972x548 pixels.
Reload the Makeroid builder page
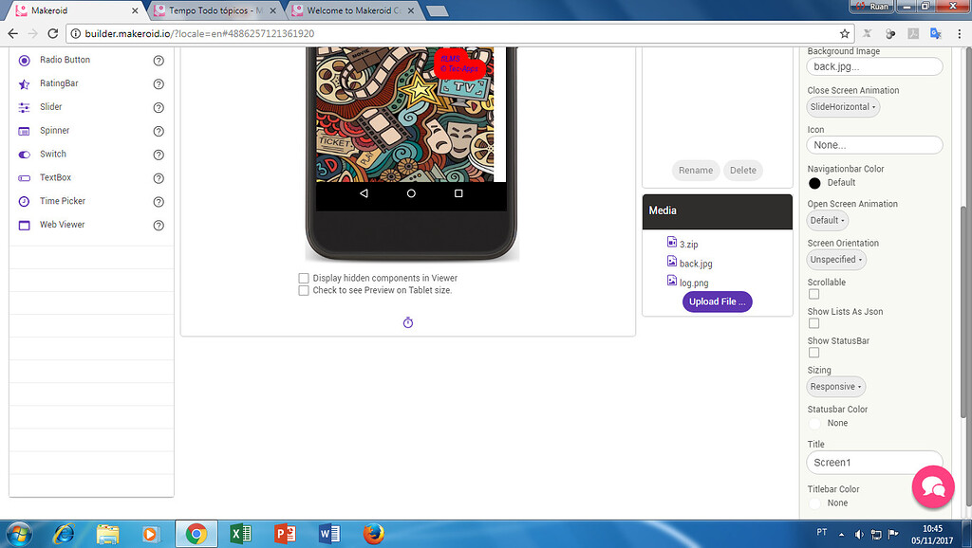(x=53, y=33)
